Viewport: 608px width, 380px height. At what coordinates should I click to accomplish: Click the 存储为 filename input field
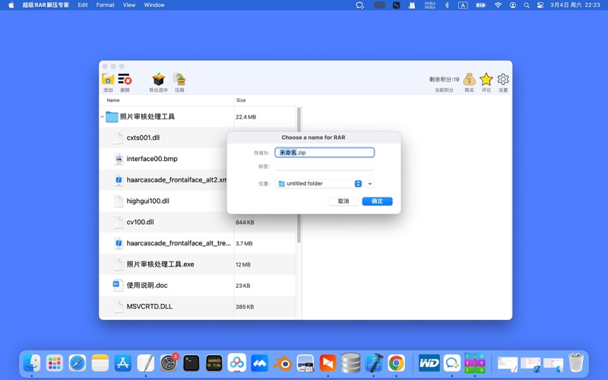tap(325, 153)
